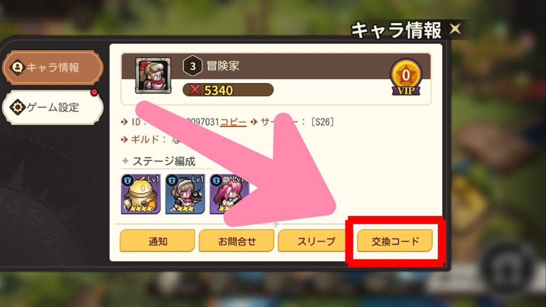This screenshot has width=546, height=307.
Task: Switch to the ゲーム設定 tab
Action: [53, 107]
